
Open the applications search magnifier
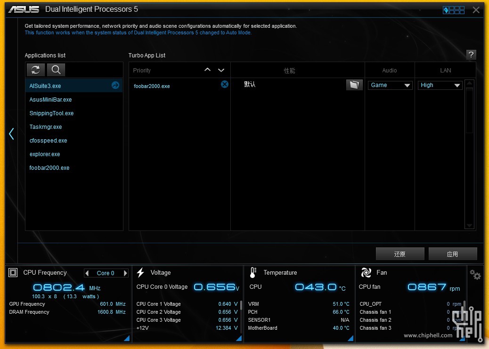coord(56,70)
